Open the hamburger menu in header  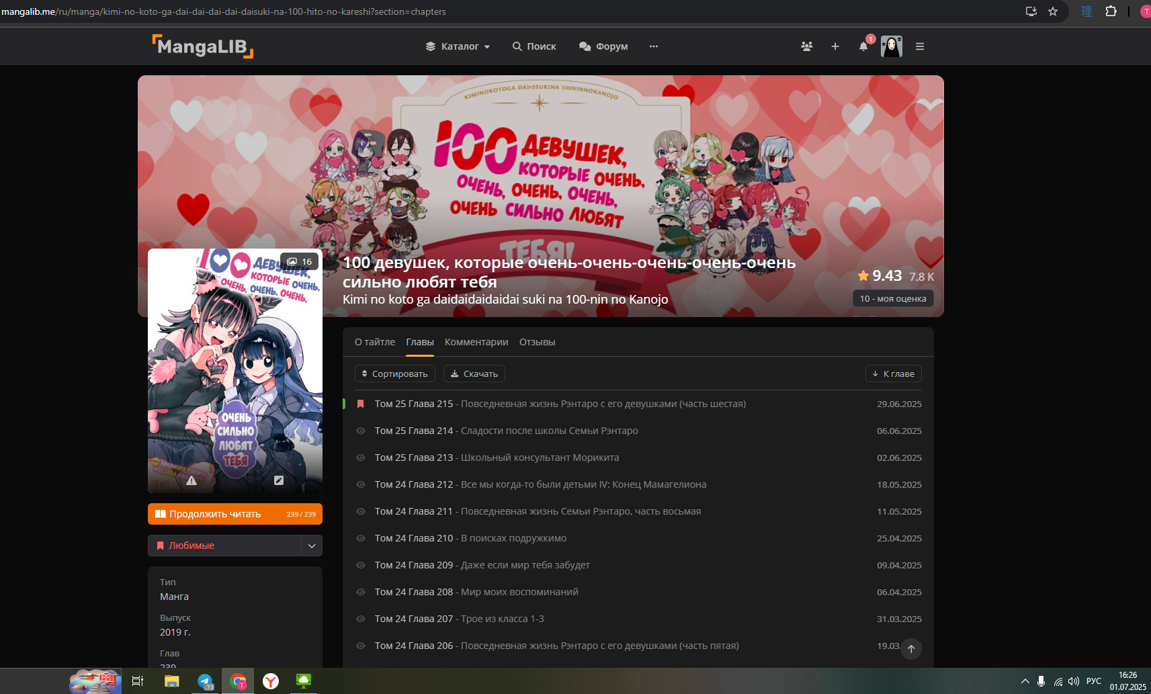(920, 46)
